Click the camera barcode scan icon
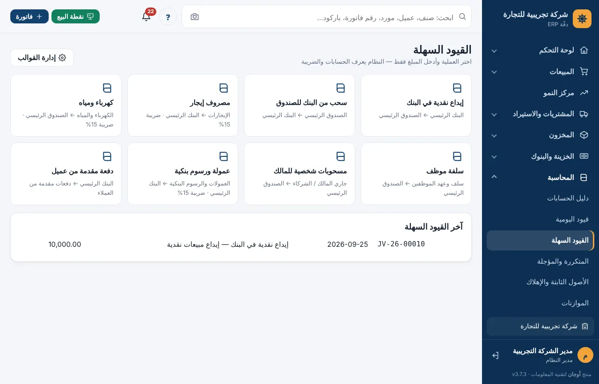This screenshot has height=384, width=599. coord(195,17)
